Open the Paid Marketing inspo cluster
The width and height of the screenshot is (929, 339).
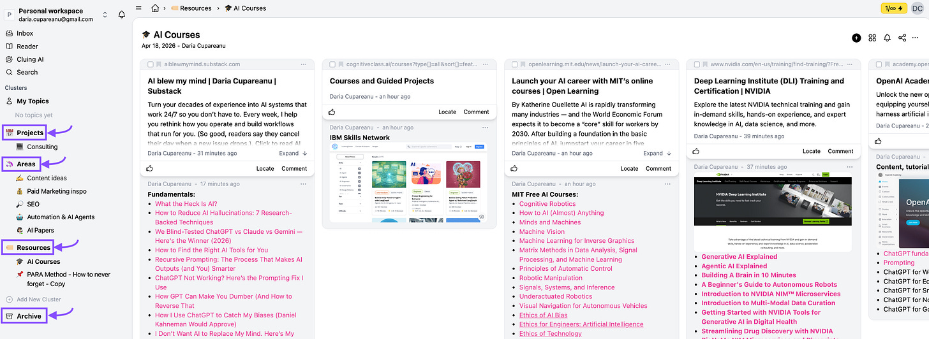[x=57, y=191]
